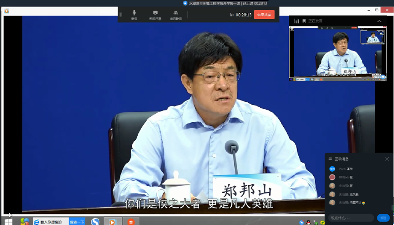
Task: Open the 我的共享 screen share option
Action: (x=155, y=15)
